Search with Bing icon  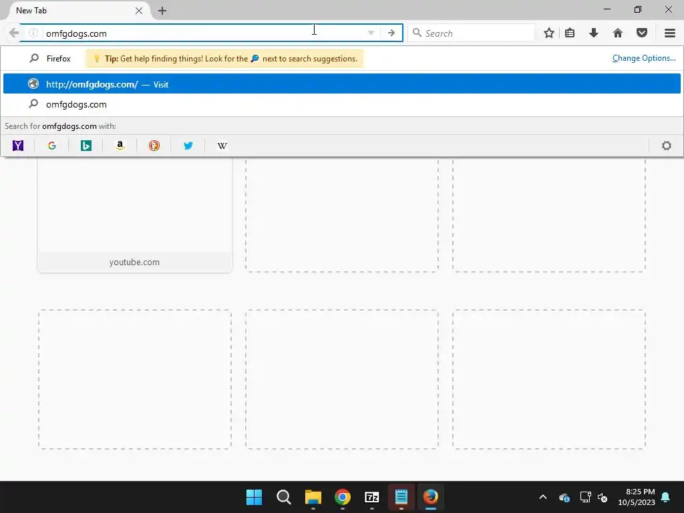pos(86,146)
